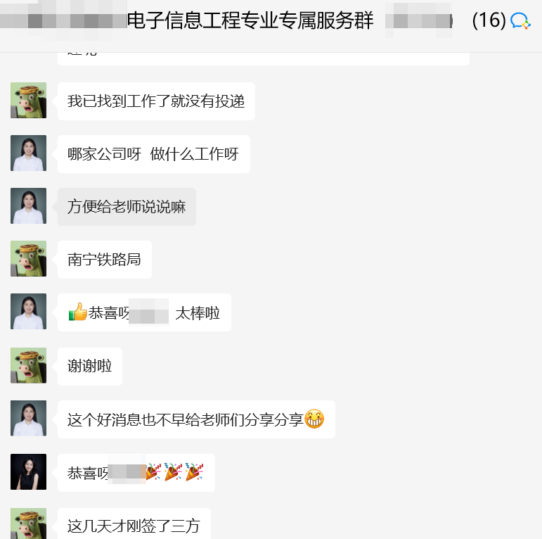Select the highlighted message 方便给老师说说嘛

pos(127,207)
